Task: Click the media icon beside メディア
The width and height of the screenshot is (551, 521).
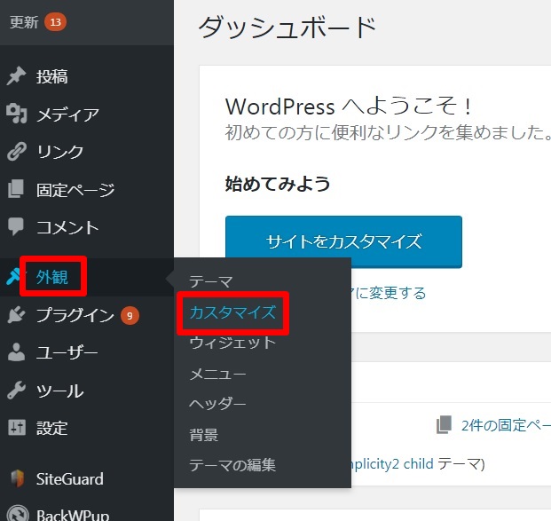Action: pos(17,114)
